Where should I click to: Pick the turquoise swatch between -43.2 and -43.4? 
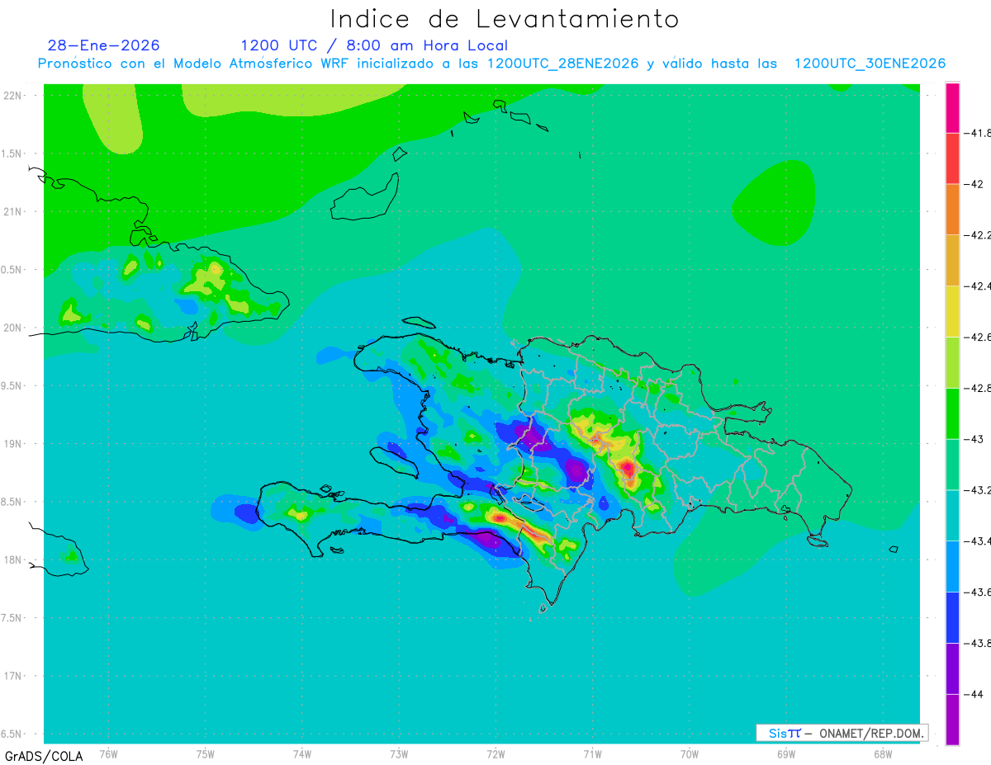point(952,516)
